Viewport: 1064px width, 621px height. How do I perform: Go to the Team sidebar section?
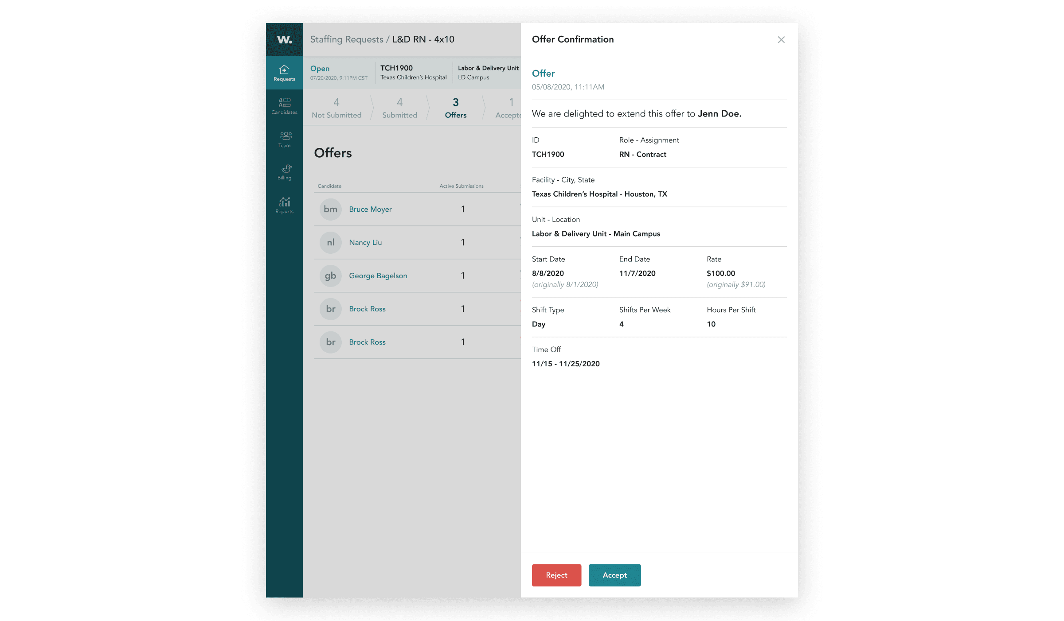tap(284, 139)
